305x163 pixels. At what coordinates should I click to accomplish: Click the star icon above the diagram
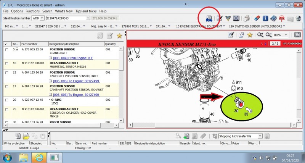tap(250, 35)
